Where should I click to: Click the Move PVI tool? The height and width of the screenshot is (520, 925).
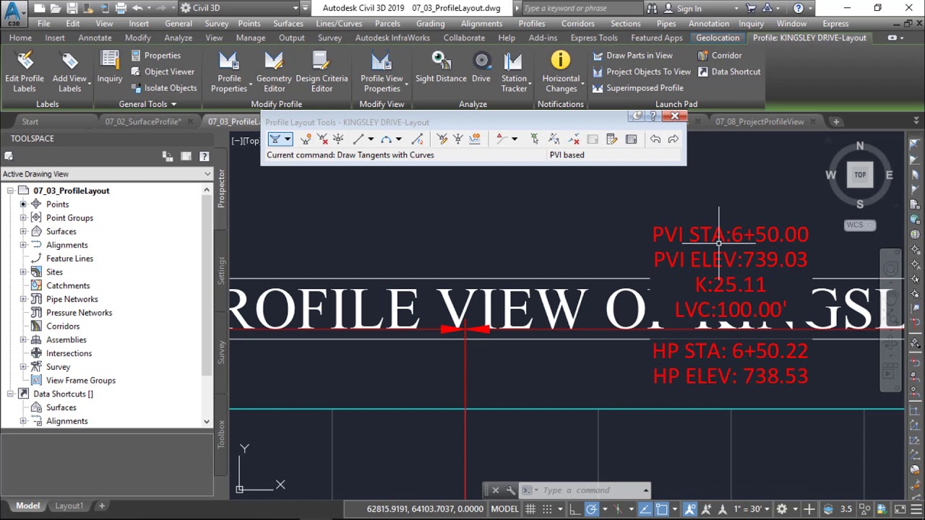tap(338, 139)
